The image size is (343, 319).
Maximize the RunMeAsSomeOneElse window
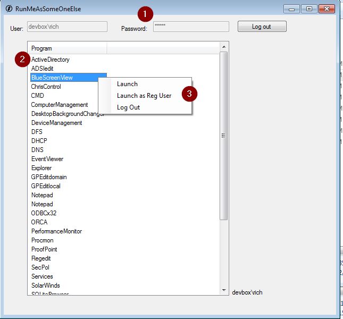309,9
